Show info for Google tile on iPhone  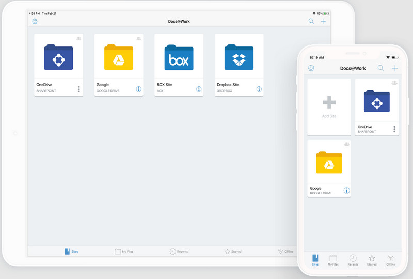[x=346, y=190]
